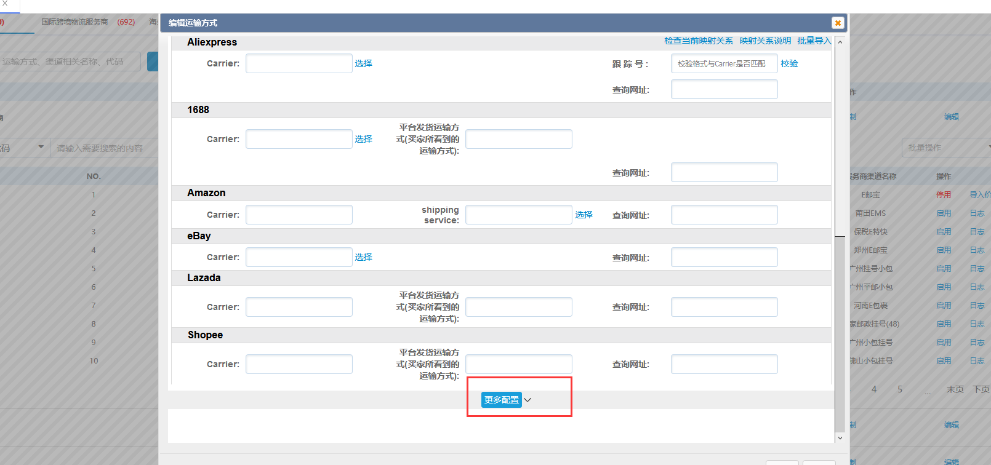Click 选择 next to Aliexpress Carrier
Image resolution: width=991 pixels, height=465 pixels.
[363, 63]
